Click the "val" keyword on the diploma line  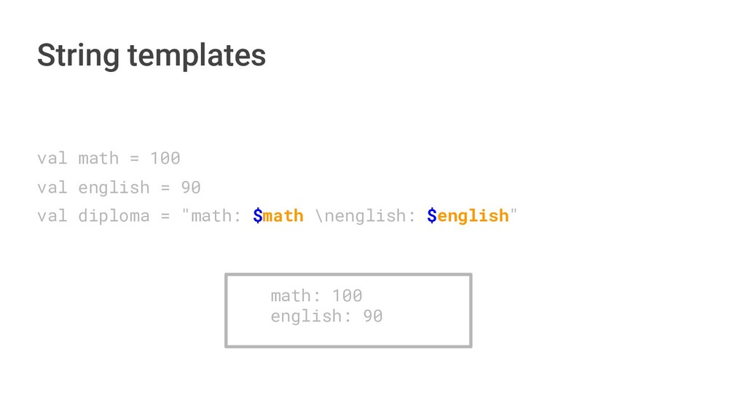[52, 216]
